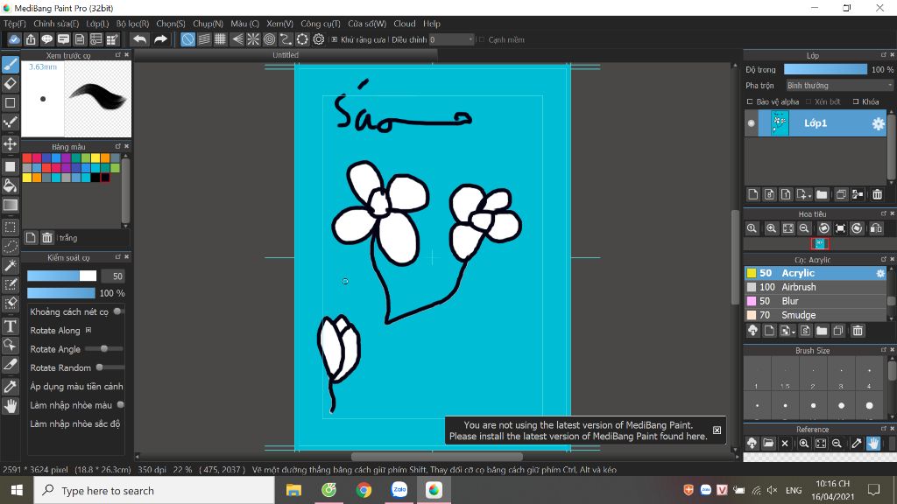
Task: Select the Text tool
Action: point(11,326)
